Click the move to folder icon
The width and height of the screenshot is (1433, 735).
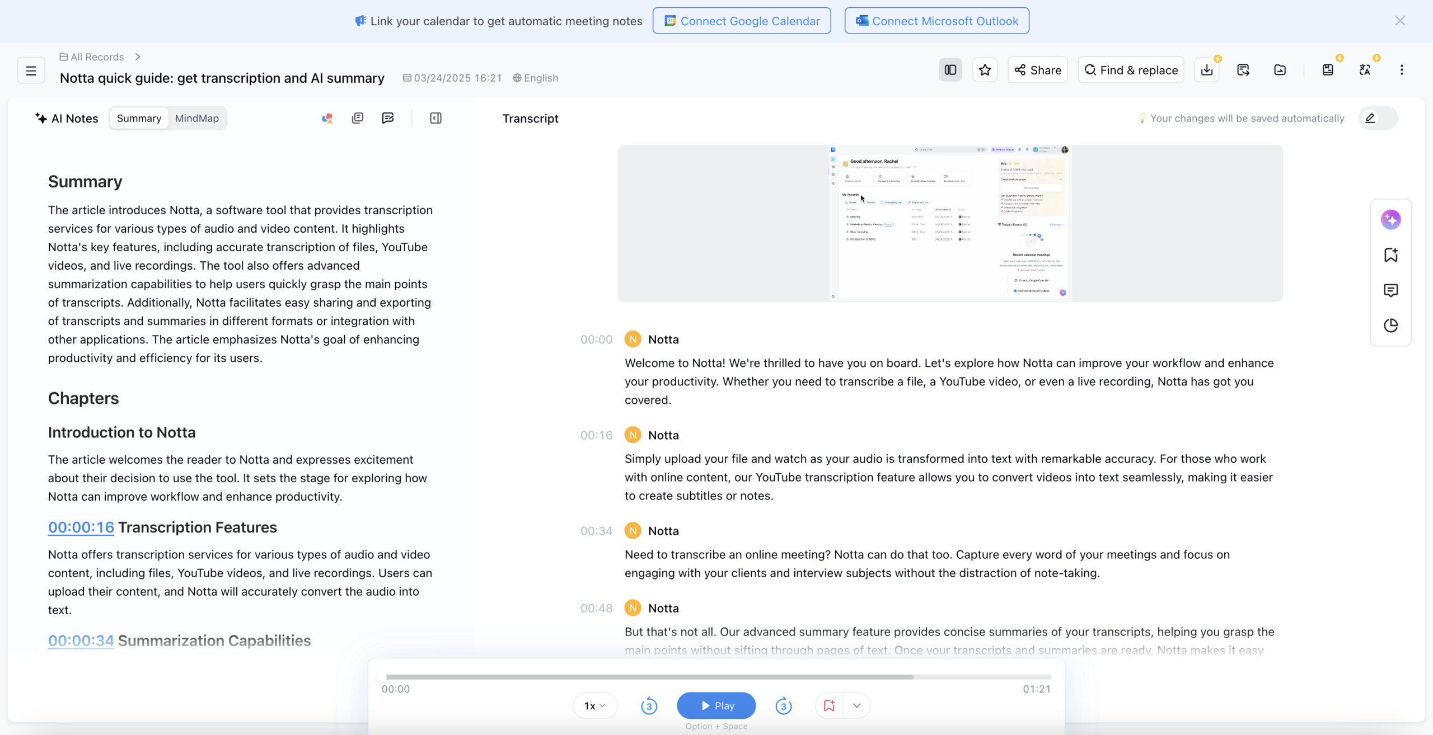coord(1280,70)
